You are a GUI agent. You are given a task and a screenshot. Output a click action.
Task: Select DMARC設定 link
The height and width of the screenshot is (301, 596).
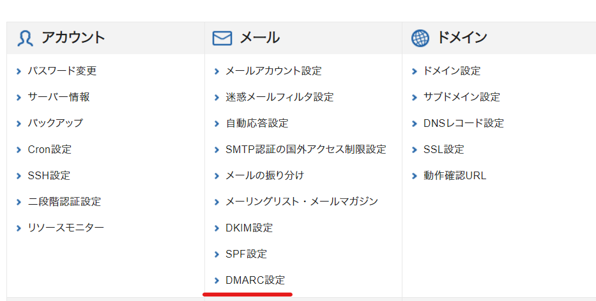click(255, 280)
